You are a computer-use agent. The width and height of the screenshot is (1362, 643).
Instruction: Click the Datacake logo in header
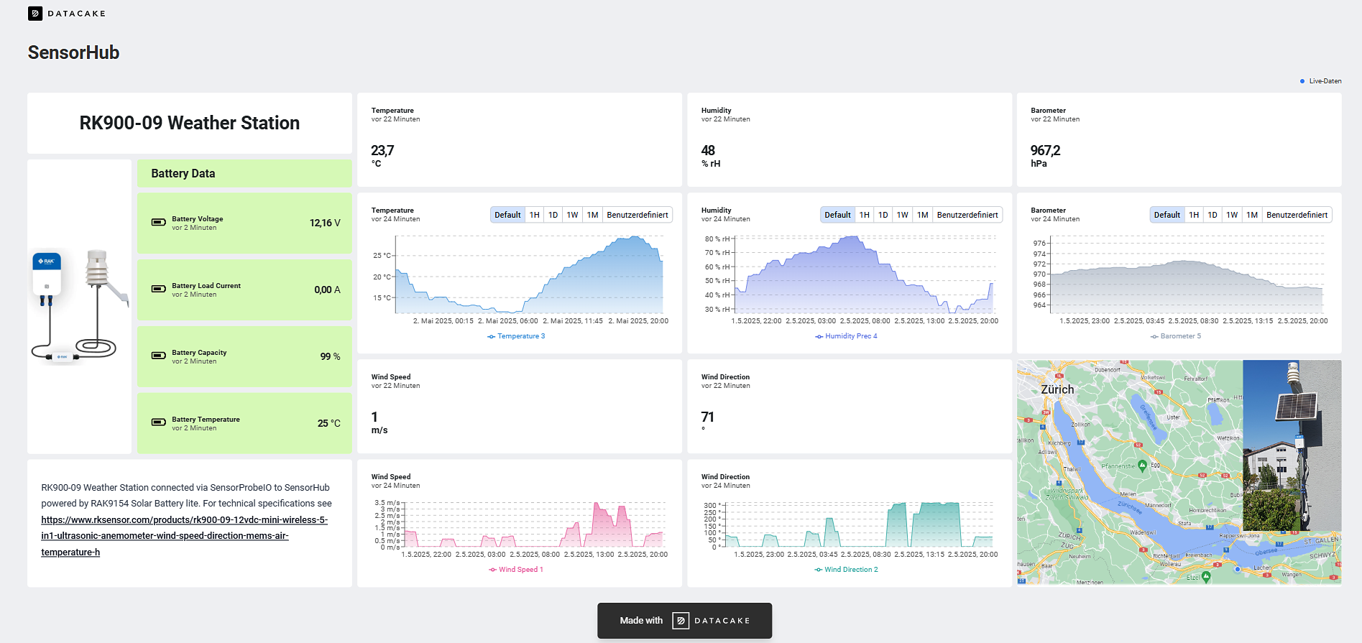35,14
